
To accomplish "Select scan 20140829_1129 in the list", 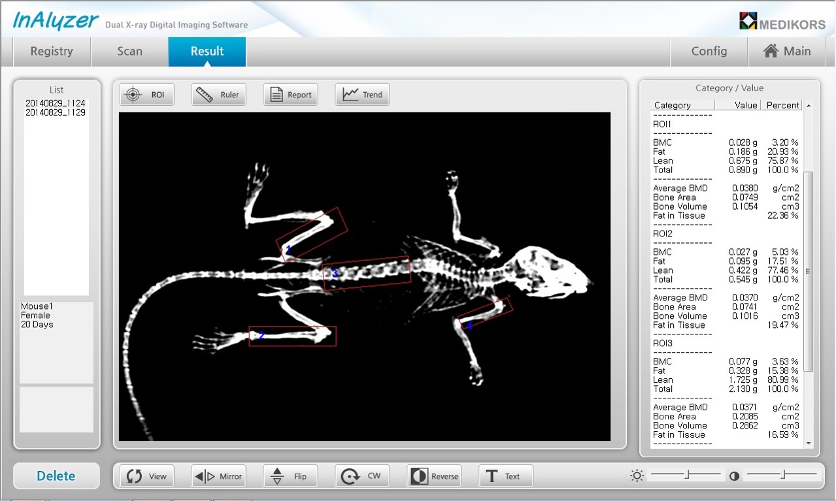I will coord(56,112).
